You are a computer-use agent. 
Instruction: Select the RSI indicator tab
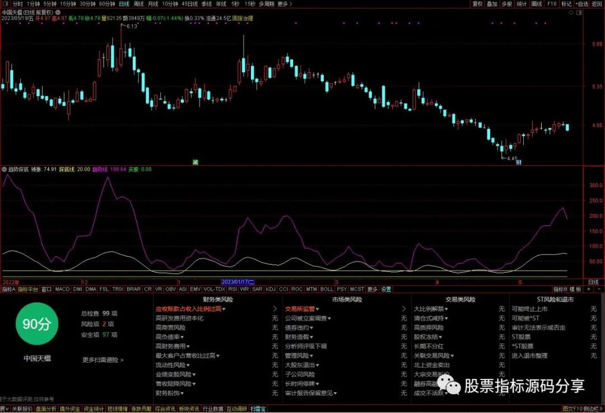pyautogui.click(x=232, y=289)
